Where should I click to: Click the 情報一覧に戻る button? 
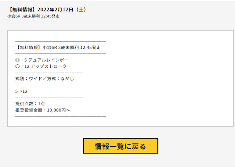click(x=120, y=146)
